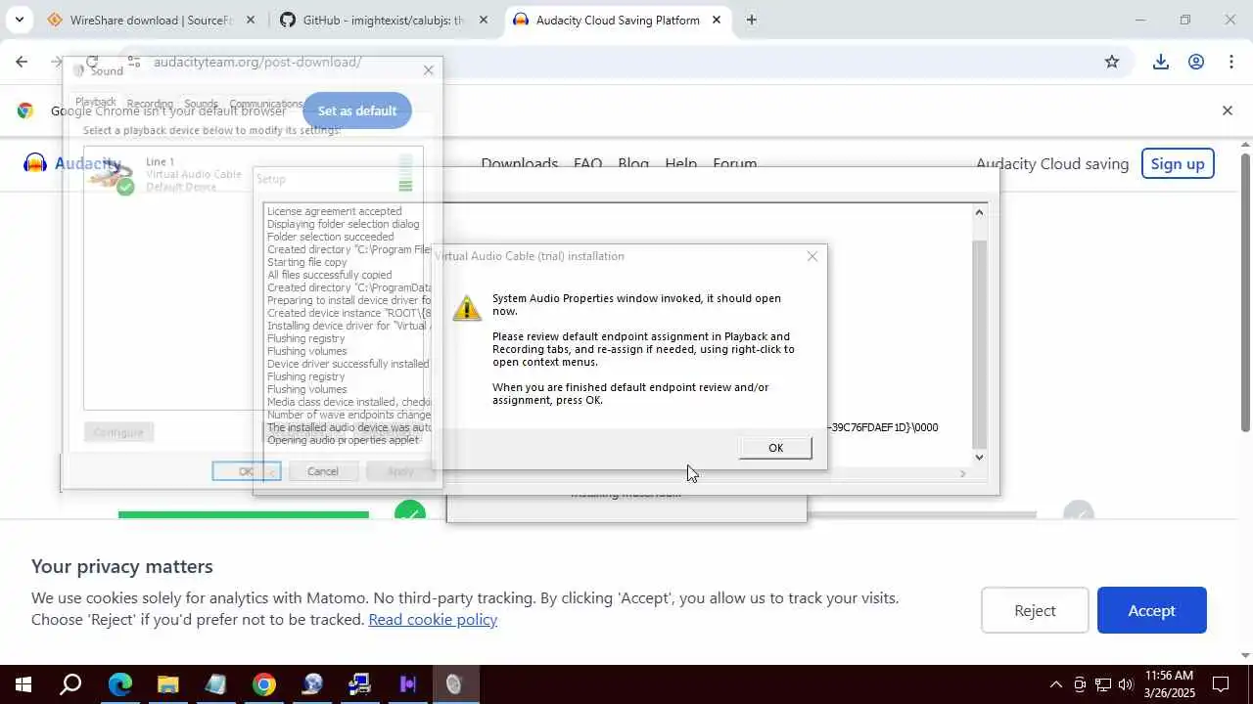Open the Recording tab in Sound window

(x=150, y=104)
